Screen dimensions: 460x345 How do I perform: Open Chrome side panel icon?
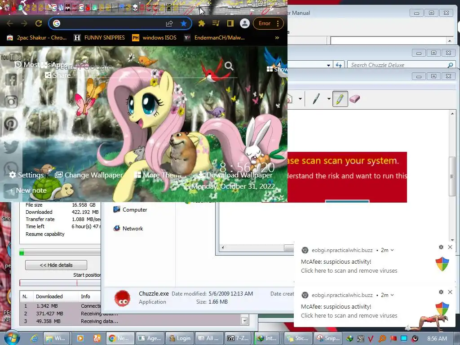coord(230,23)
